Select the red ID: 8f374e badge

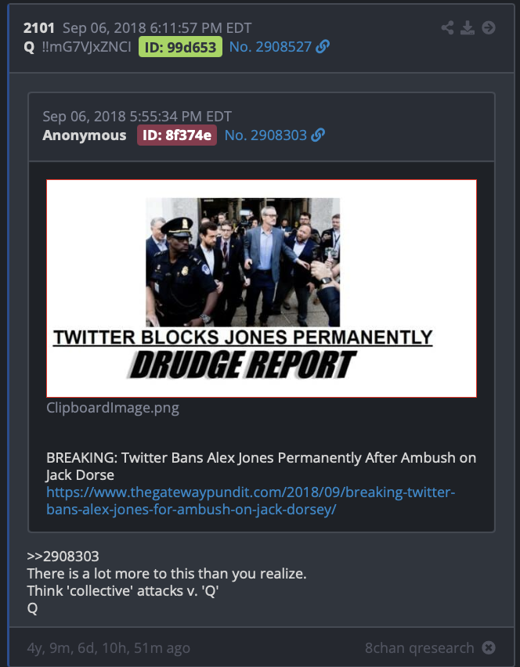coord(176,135)
